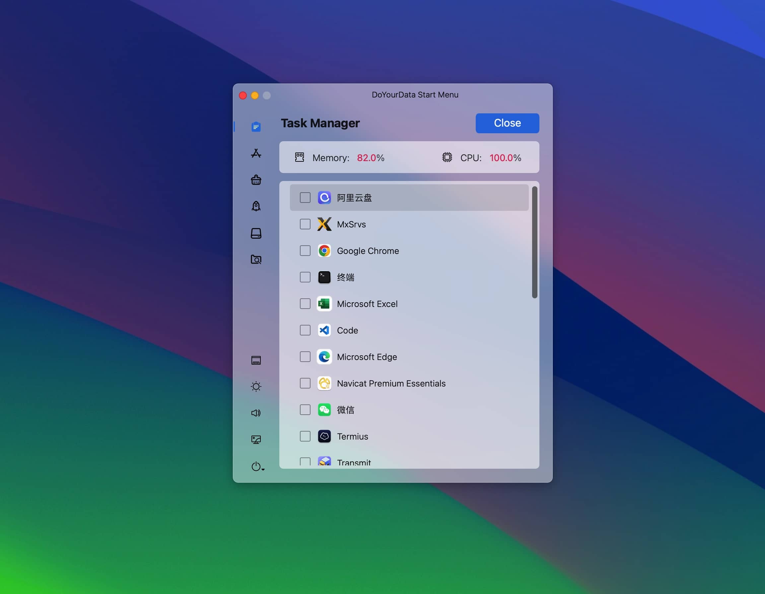Click the Google Chrome row label
Viewport: 765px width, 594px height.
[368, 251]
